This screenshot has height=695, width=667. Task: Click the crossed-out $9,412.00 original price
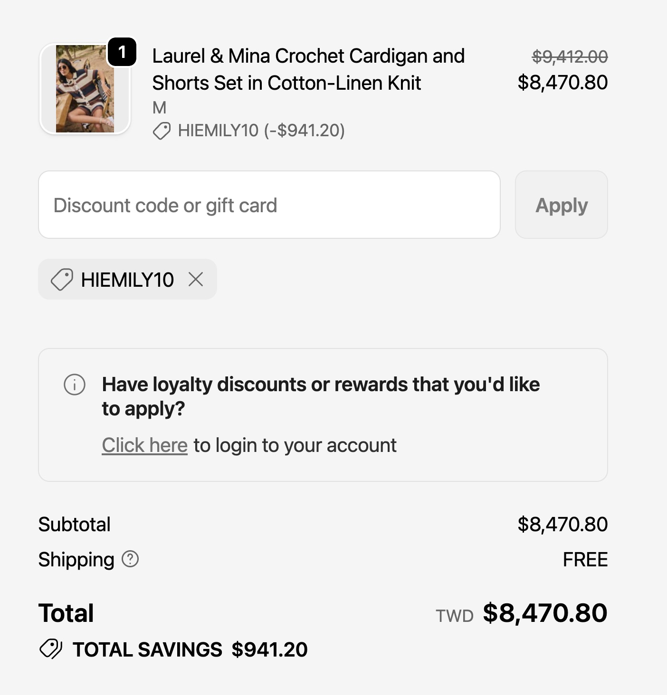coord(570,57)
